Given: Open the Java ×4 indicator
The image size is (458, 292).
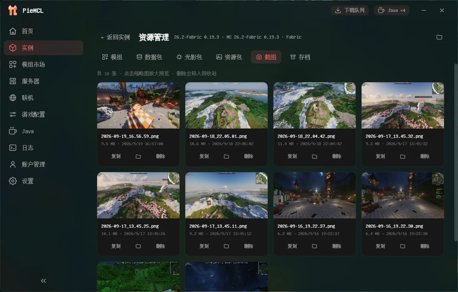Looking at the screenshot, I should (x=391, y=10).
